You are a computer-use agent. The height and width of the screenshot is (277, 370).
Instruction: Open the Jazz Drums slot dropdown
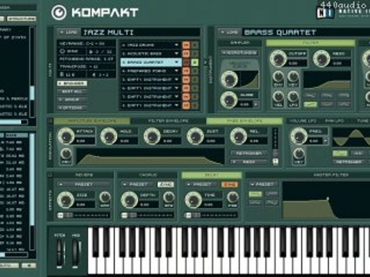pyautogui.click(x=176, y=45)
